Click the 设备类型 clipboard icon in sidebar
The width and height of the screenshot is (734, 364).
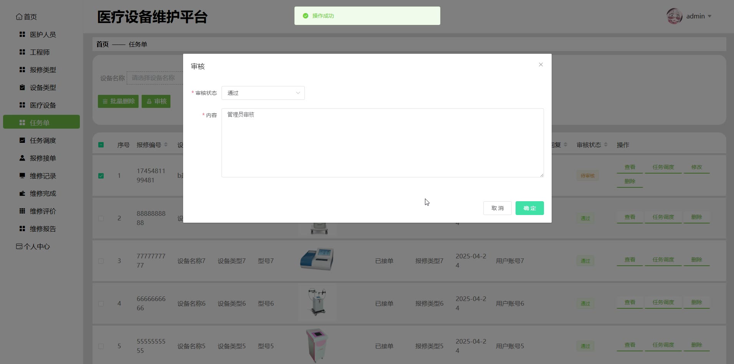[x=22, y=88]
